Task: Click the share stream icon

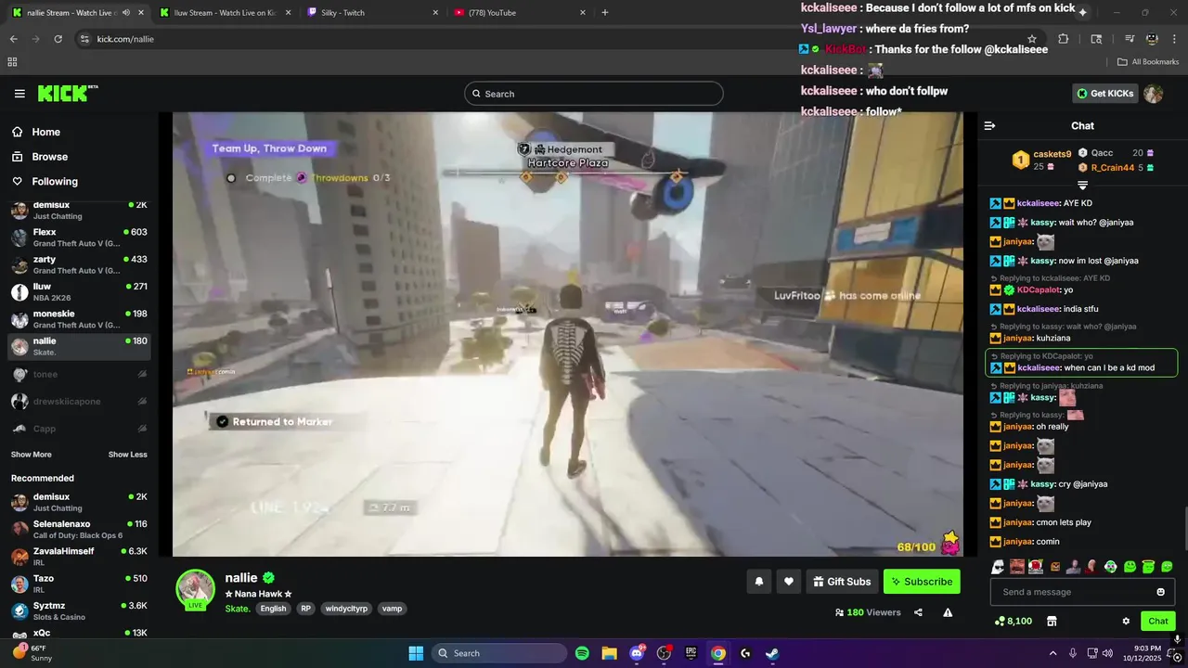Action: coord(918,612)
